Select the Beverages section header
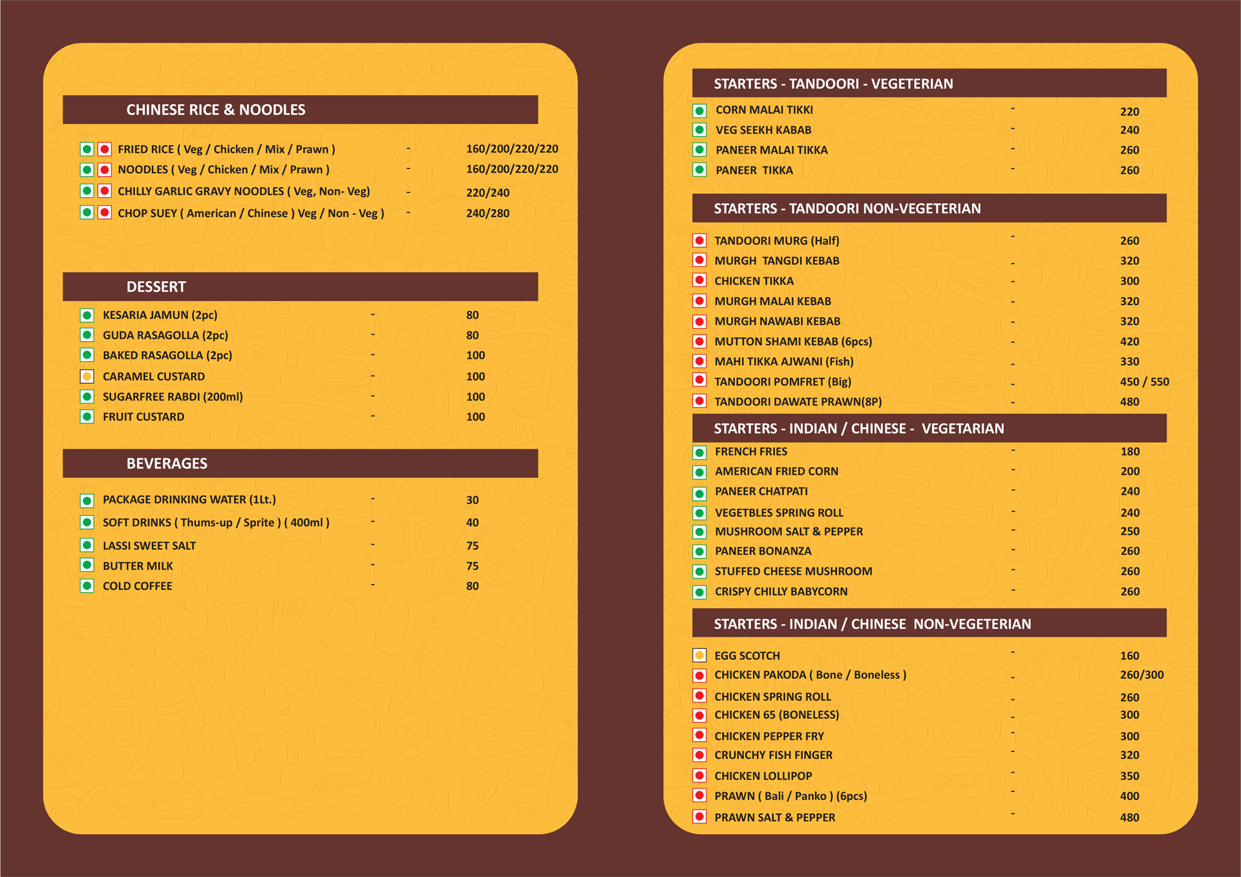The image size is (1241, 877). [167, 463]
